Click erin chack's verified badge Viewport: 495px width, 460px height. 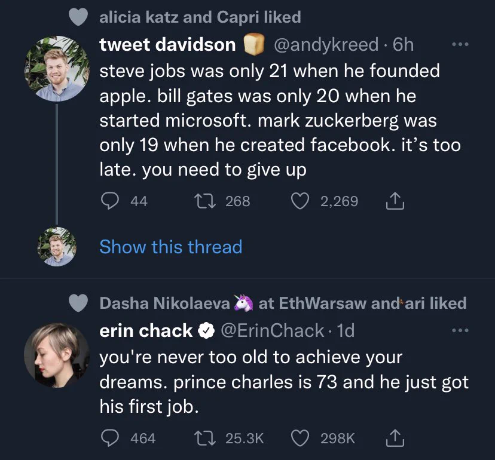pyautogui.click(x=206, y=330)
